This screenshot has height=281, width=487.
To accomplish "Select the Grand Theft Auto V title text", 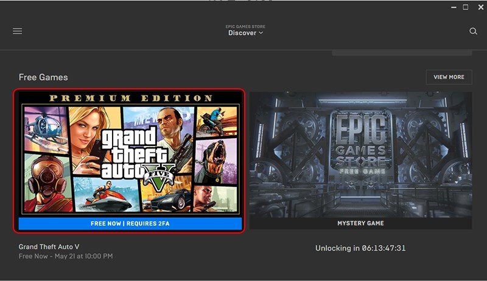I will (49, 247).
